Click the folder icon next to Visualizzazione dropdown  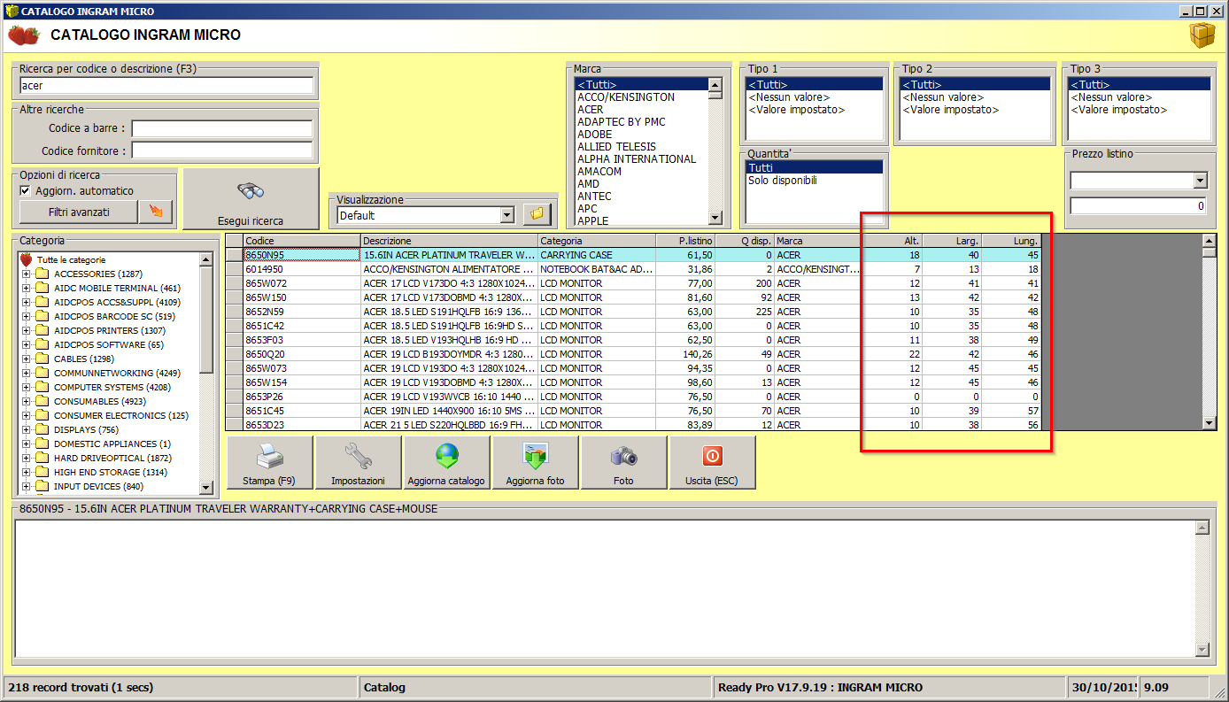[537, 214]
